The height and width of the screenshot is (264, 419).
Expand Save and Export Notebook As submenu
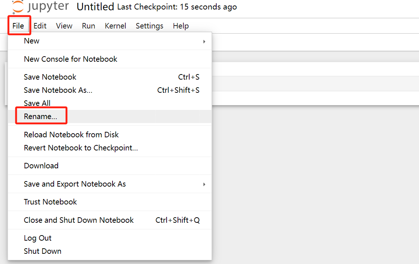click(204, 184)
